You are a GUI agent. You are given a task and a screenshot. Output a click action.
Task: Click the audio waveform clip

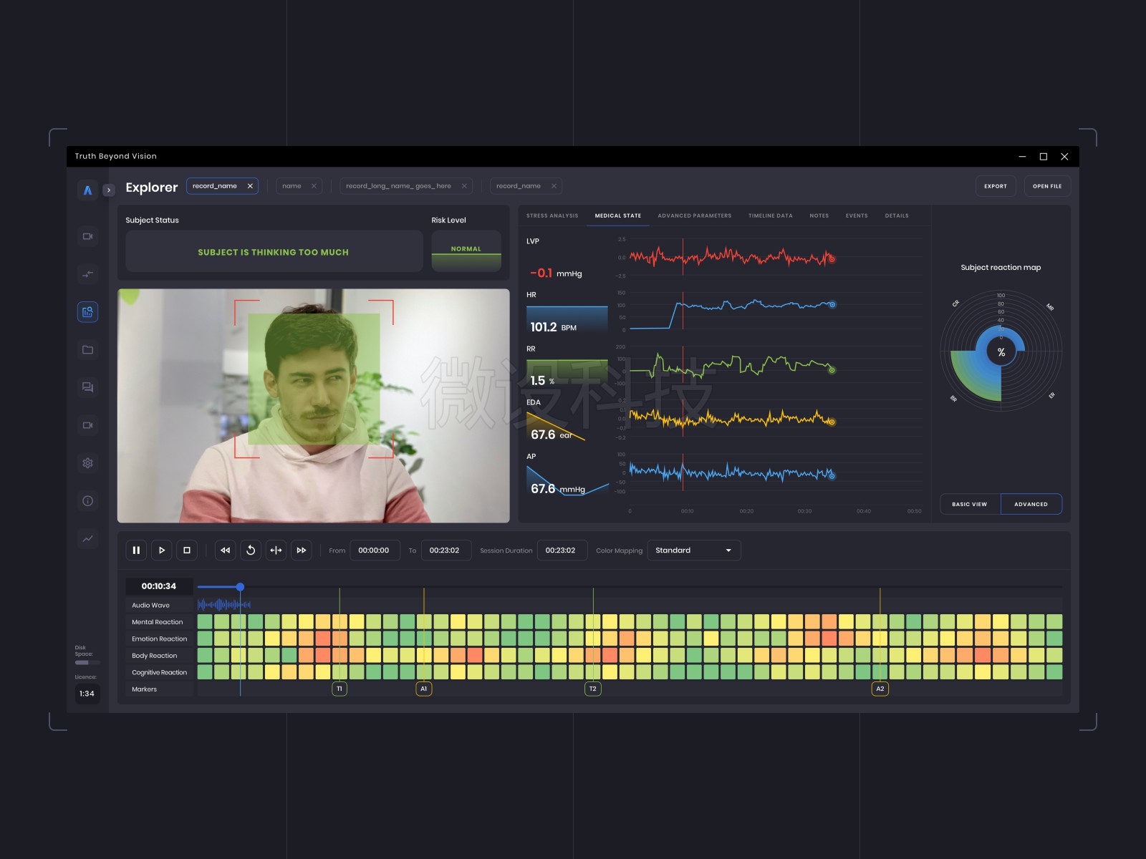224,605
